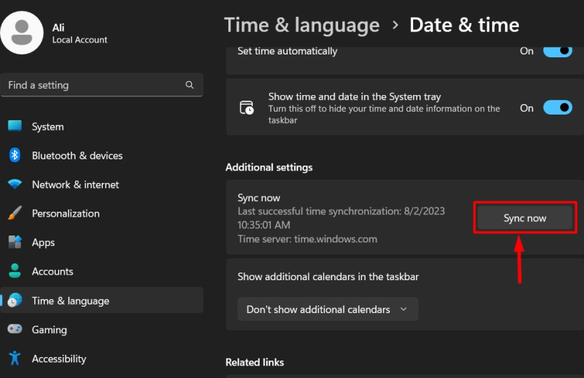
Task: Click the Network & internet wifi icon
Action: coord(15,184)
